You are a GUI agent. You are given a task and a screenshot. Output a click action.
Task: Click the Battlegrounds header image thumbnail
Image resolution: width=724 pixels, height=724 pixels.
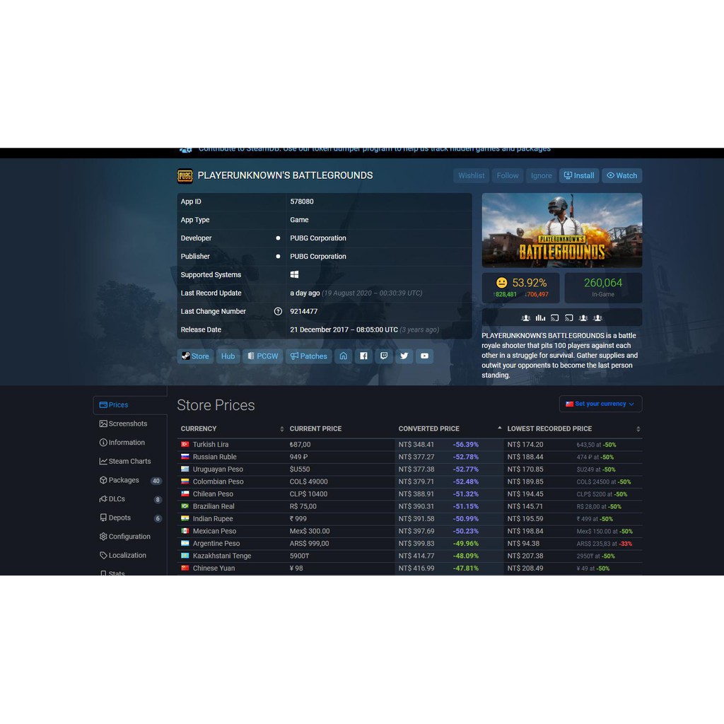coord(562,230)
